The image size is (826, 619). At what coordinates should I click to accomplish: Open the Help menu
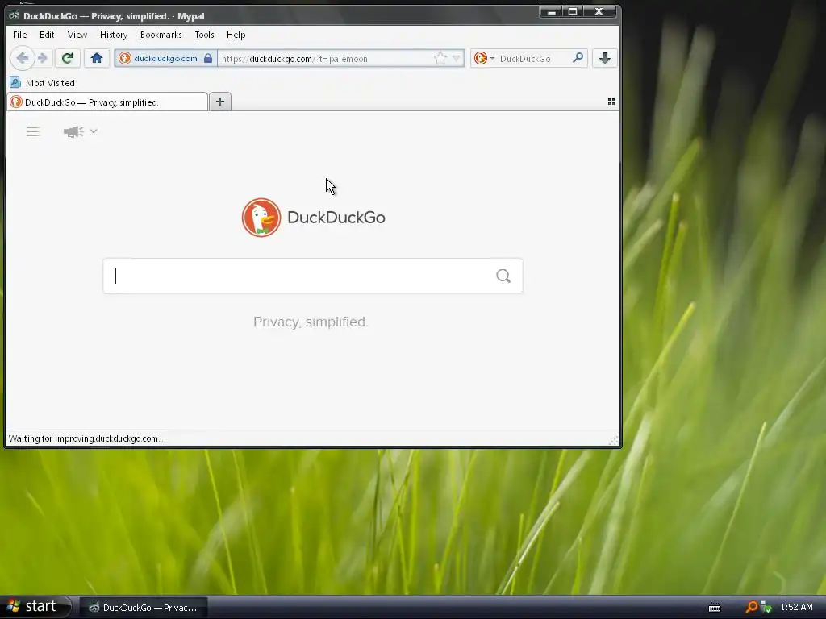[236, 35]
